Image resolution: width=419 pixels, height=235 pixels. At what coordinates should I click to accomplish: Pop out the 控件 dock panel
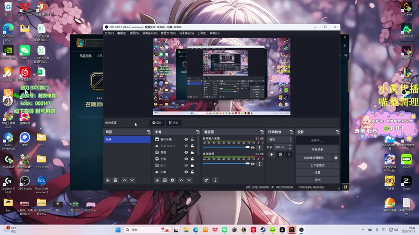[337, 132]
